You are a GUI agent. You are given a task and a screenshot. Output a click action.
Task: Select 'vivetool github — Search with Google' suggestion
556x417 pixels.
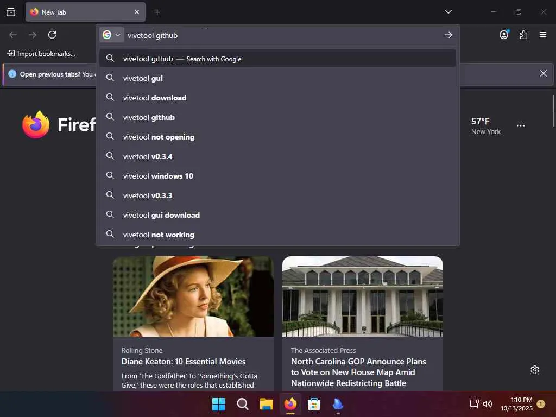[x=277, y=59]
